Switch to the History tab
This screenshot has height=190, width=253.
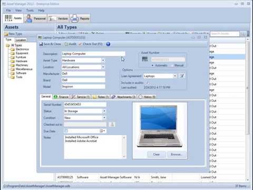coord(147,97)
